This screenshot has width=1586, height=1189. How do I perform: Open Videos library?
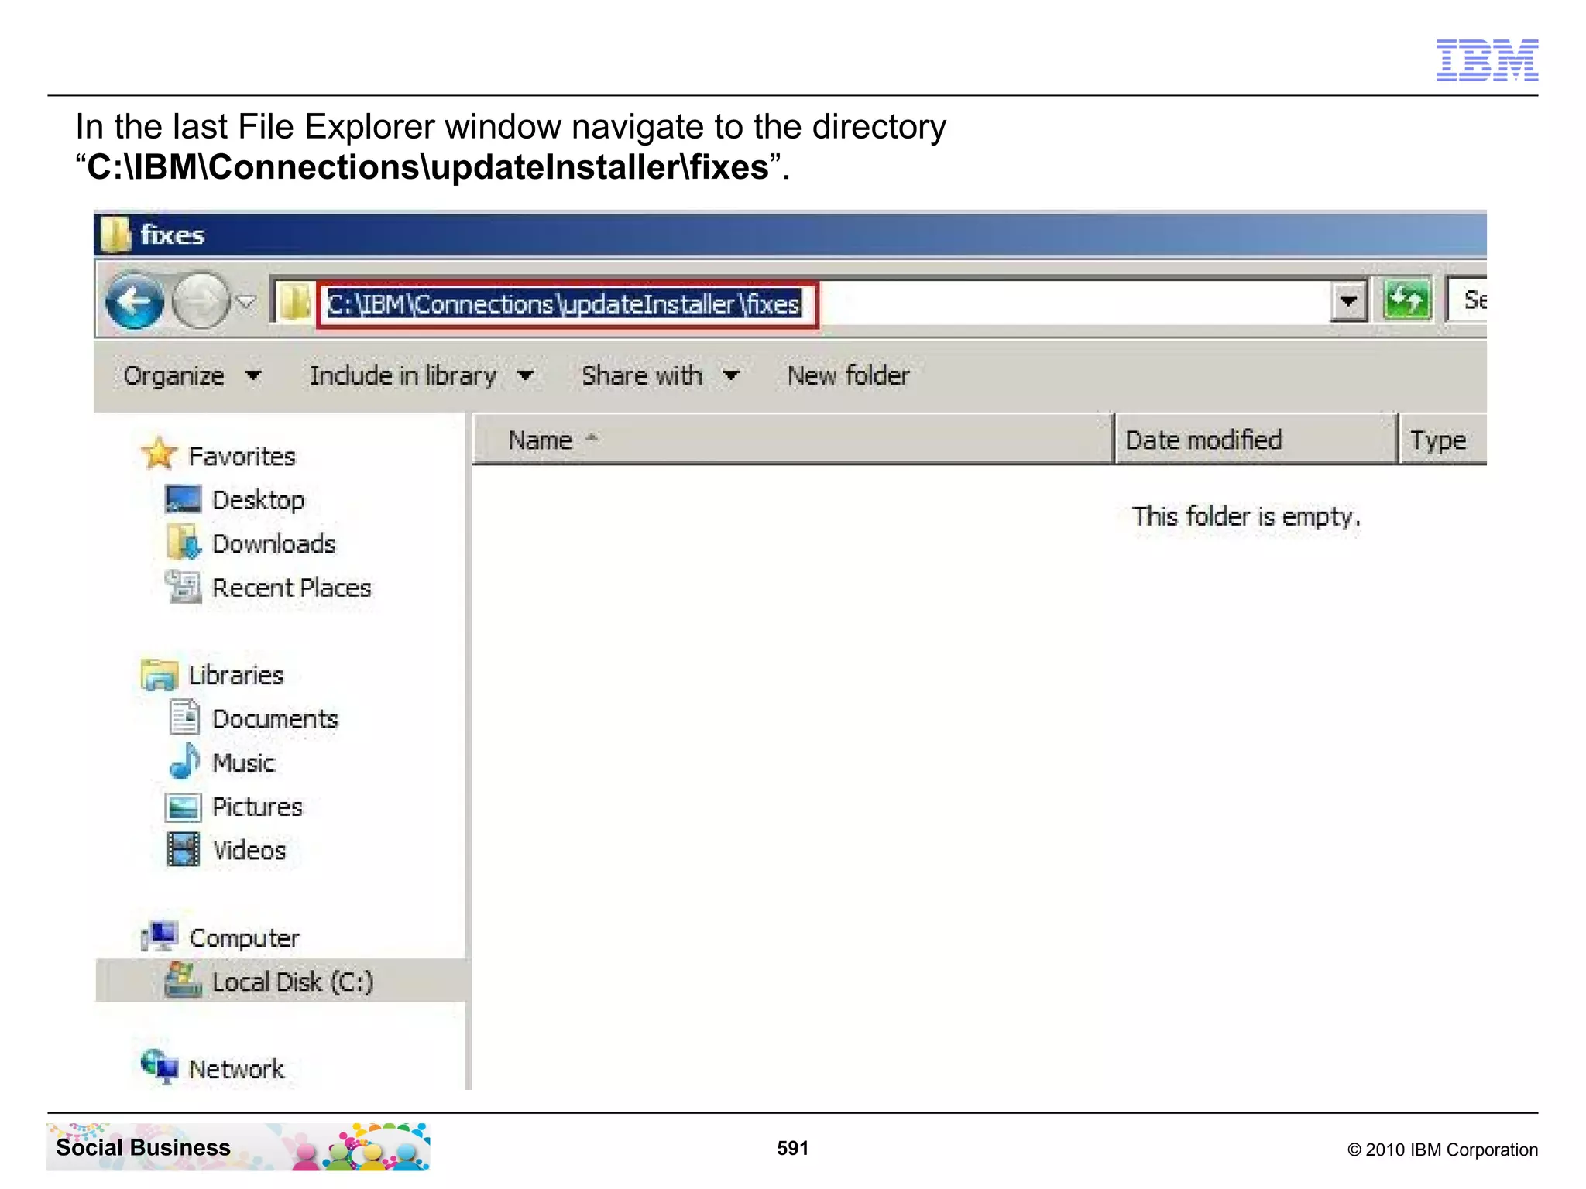tap(249, 851)
